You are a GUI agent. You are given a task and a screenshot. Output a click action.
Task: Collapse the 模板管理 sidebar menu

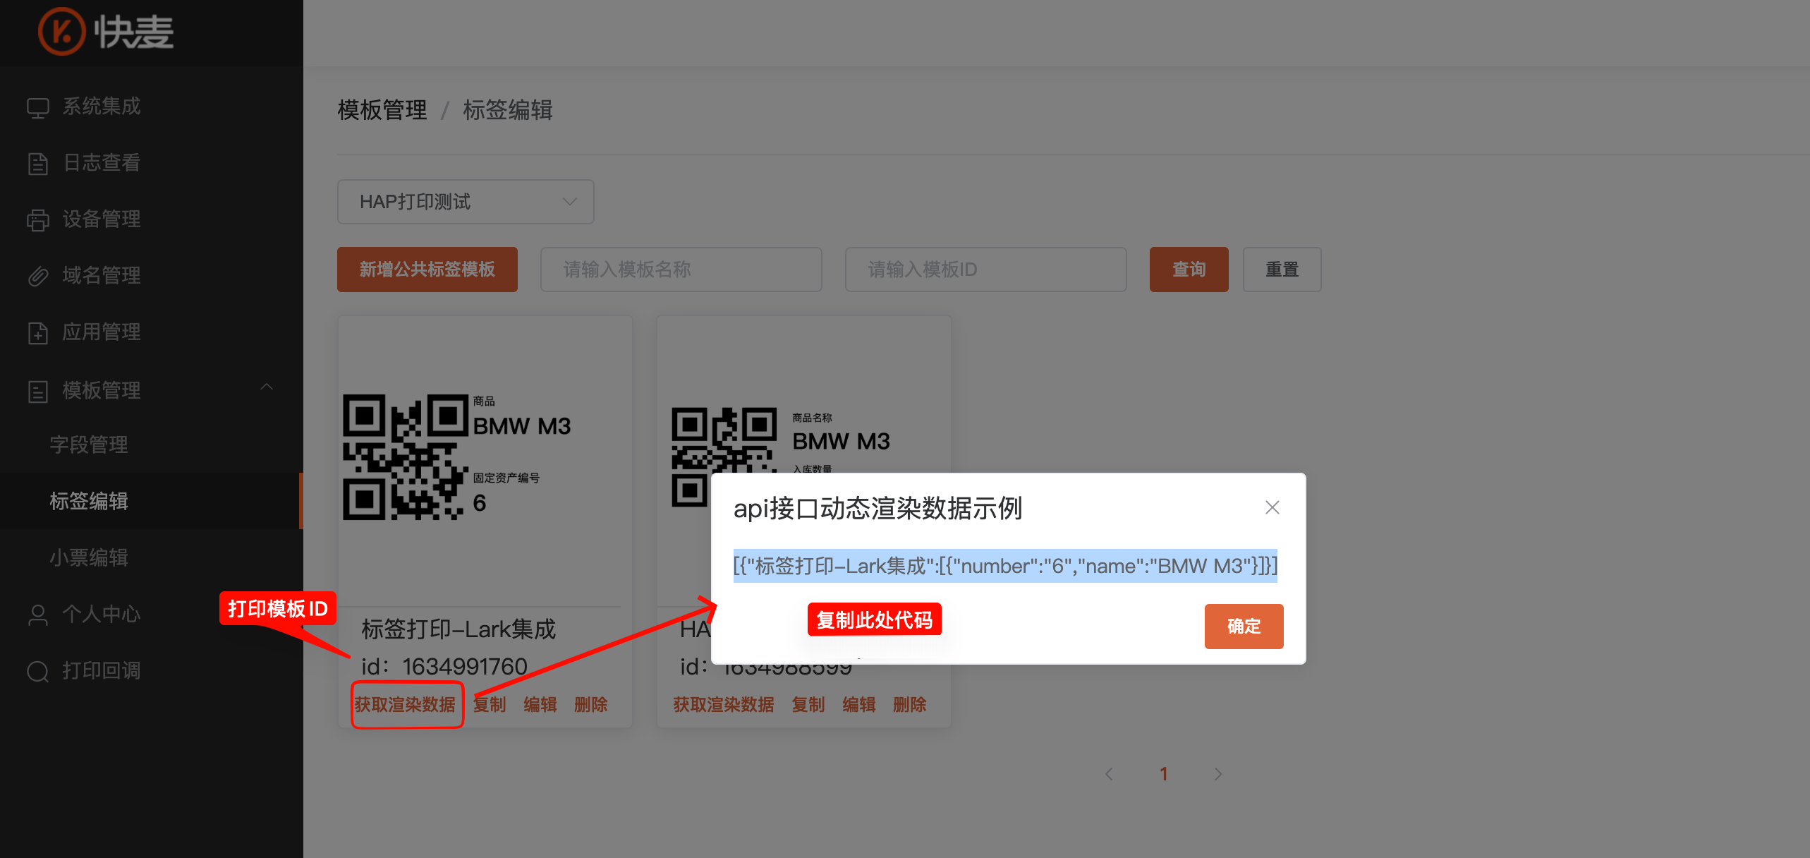pyautogui.click(x=267, y=387)
